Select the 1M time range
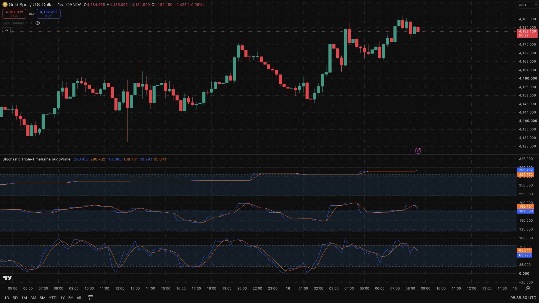 tap(24, 298)
